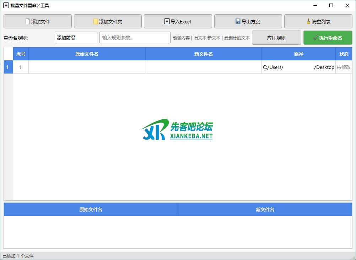Image resolution: width=356 pixels, height=260 pixels.
Task: Sort by the upper 原始文件名 column header
Action: [87, 54]
